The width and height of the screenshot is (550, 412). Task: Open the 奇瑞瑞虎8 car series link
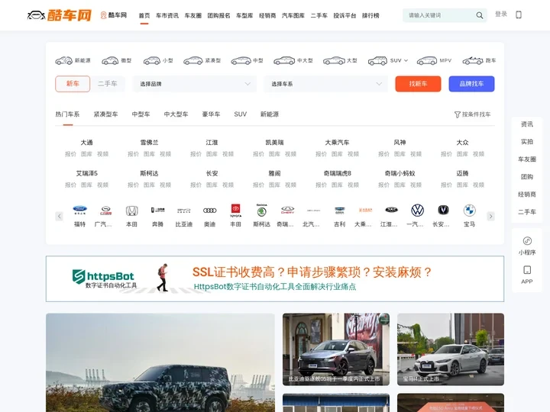pyautogui.click(x=338, y=173)
